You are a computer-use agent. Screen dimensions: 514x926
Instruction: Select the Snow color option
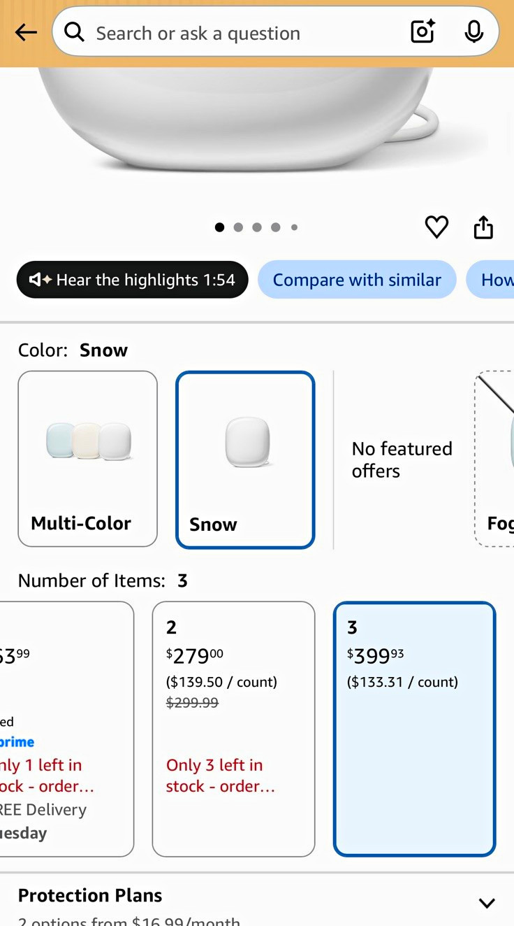coord(245,460)
